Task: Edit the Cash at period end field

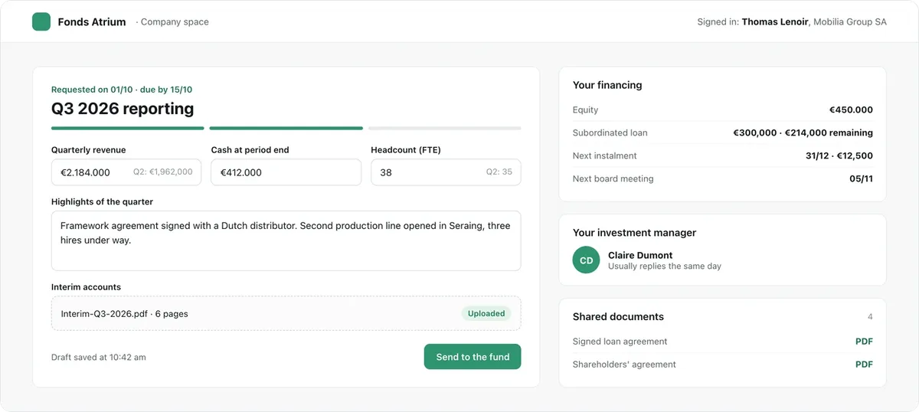Action: (286, 172)
